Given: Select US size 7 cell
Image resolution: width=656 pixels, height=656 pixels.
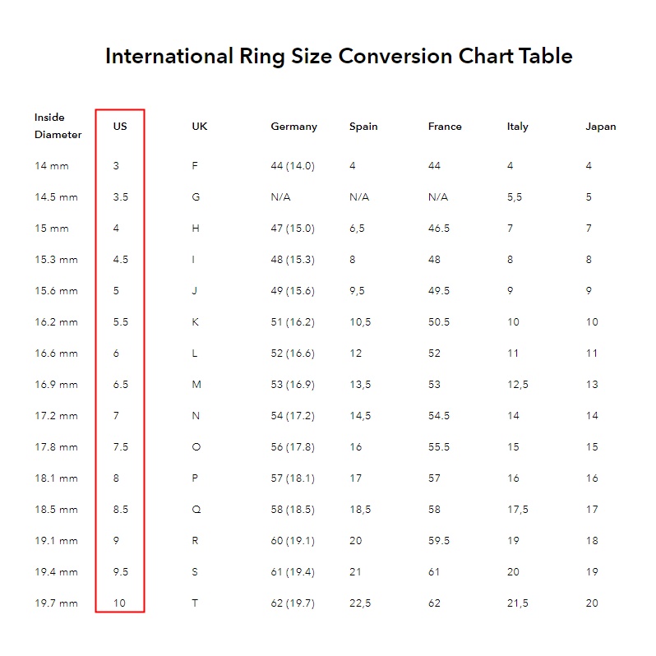Looking at the screenshot, I should tap(116, 416).
